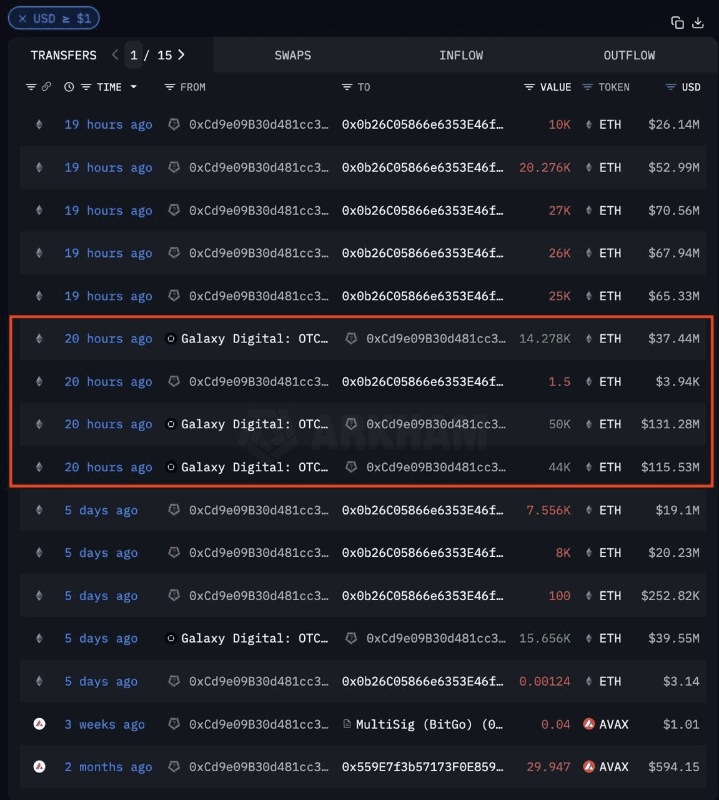Switch to the SWAPS tab
Image resolution: width=719 pixels, height=800 pixels.
(293, 55)
